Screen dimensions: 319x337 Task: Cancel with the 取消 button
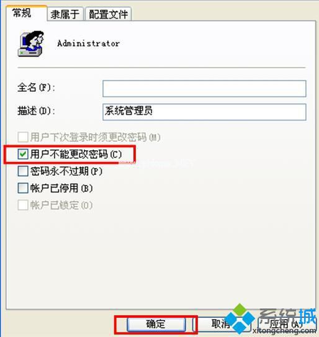click(222, 324)
